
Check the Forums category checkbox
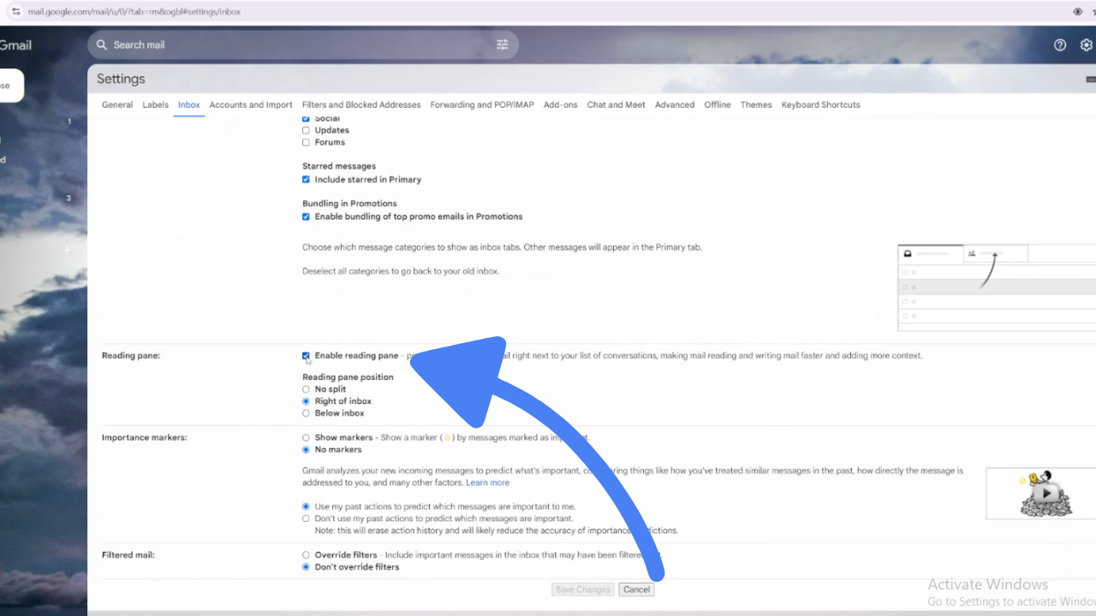pyautogui.click(x=306, y=142)
